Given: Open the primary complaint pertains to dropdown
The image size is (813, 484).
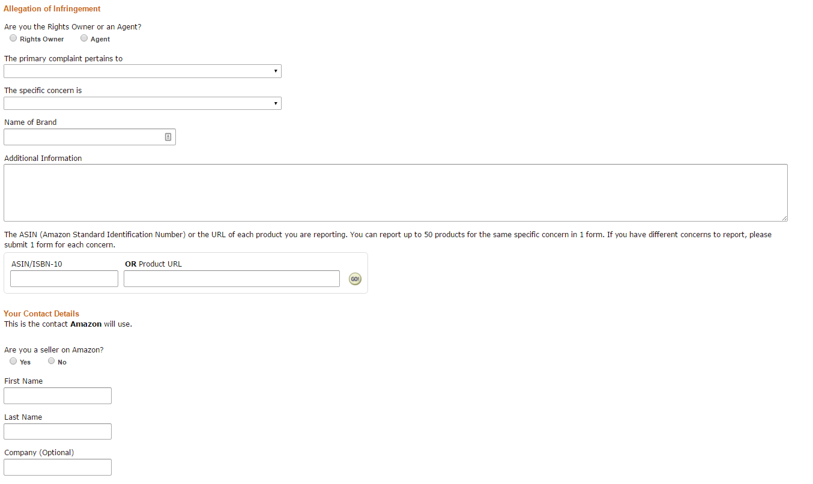Looking at the screenshot, I should coord(142,71).
